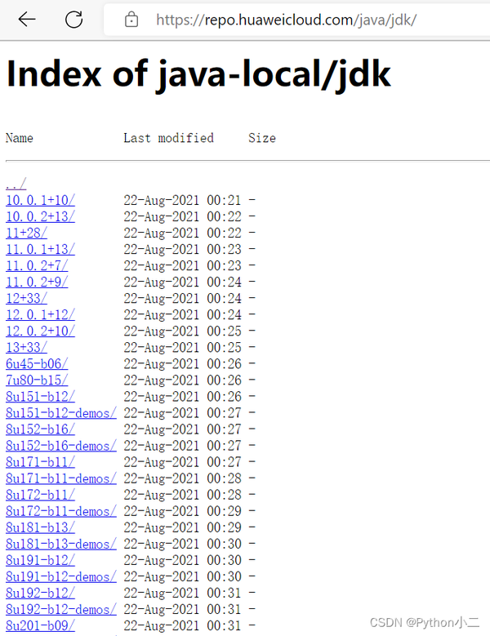Click the Size column header
Image resolution: width=490 pixels, height=636 pixels.
[x=262, y=138]
